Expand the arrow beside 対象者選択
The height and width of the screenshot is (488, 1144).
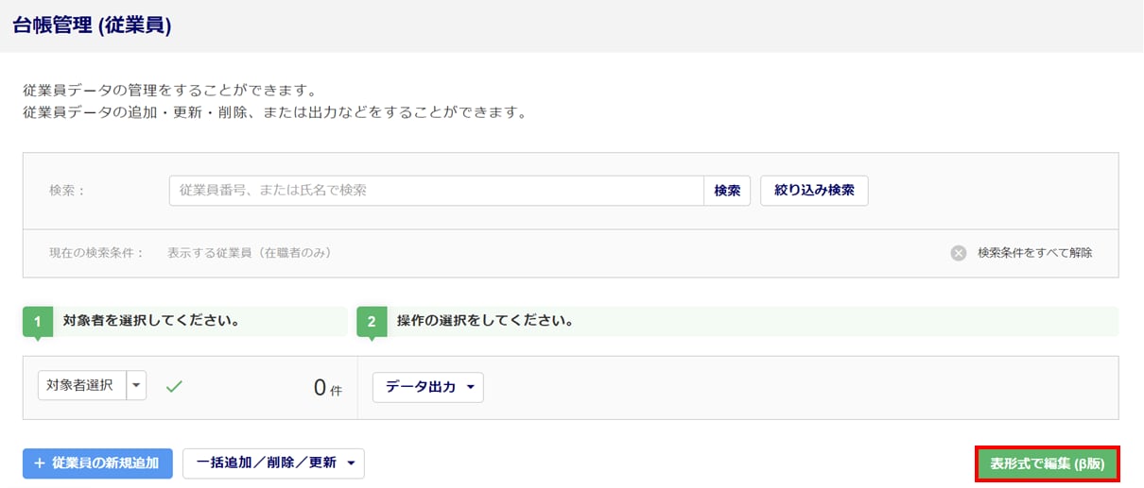(137, 386)
